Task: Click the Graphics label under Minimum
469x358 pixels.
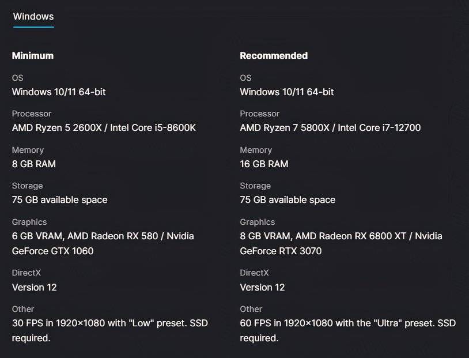Action: [29, 222]
